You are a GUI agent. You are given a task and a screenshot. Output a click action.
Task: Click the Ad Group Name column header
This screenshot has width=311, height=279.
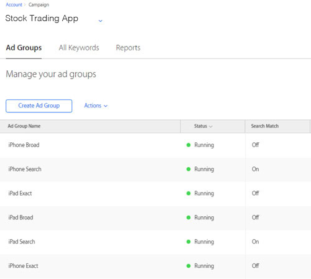pyautogui.click(x=24, y=126)
